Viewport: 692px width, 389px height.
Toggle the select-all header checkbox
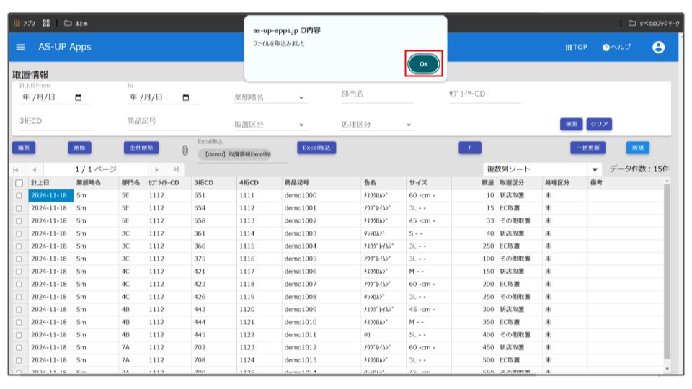(x=19, y=183)
